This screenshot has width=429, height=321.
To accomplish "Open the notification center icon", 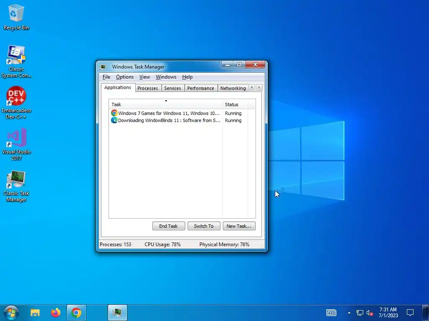I will [410, 313].
